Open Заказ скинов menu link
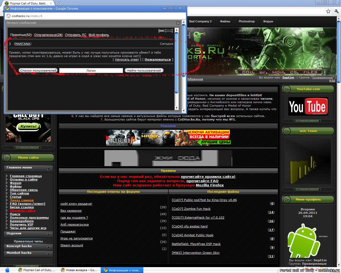 tap(22, 200)
